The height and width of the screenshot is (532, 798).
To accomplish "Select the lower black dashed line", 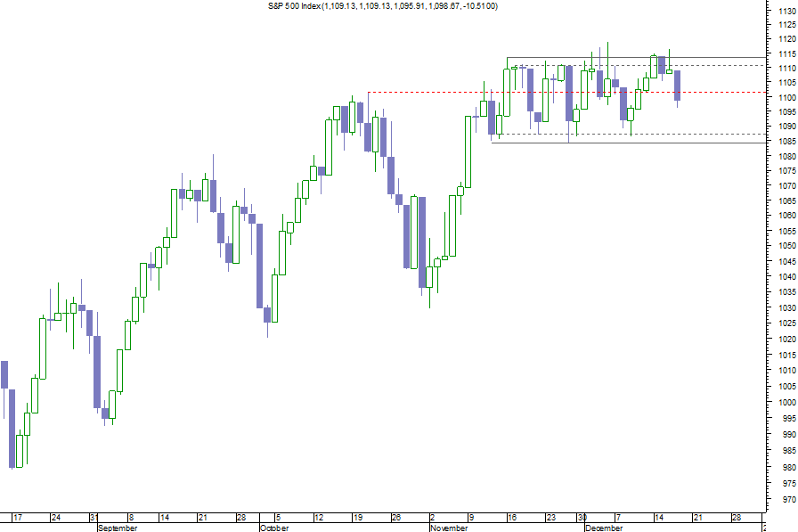I will (631, 134).
